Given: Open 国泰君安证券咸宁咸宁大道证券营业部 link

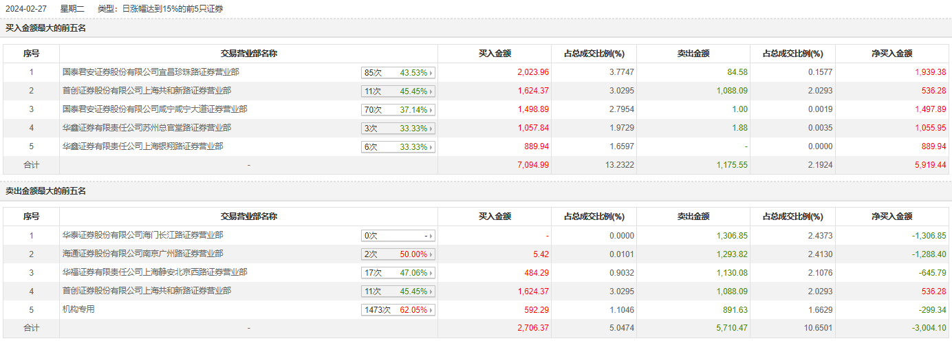Looking at the screenshot, I should tap(155, 109).
